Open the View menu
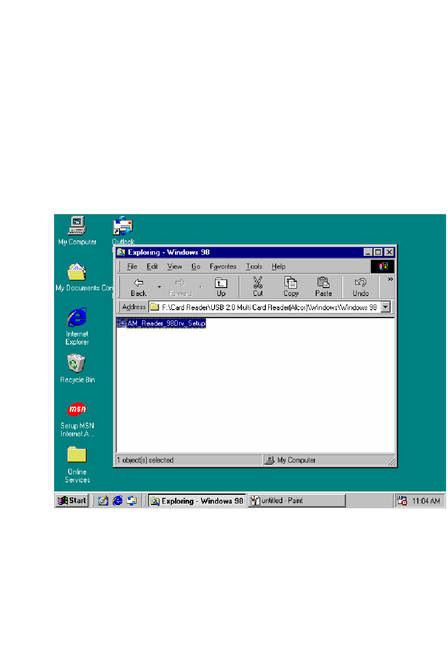The image size is (447, 649). click(175, 266)
